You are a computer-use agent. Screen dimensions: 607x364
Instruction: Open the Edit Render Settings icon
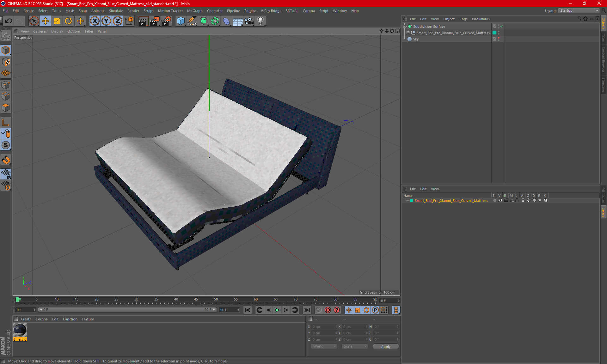(166, 21)
